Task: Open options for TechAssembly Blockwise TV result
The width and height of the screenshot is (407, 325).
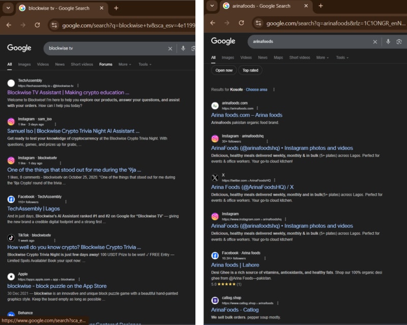Action: click(x=78, y=86)
